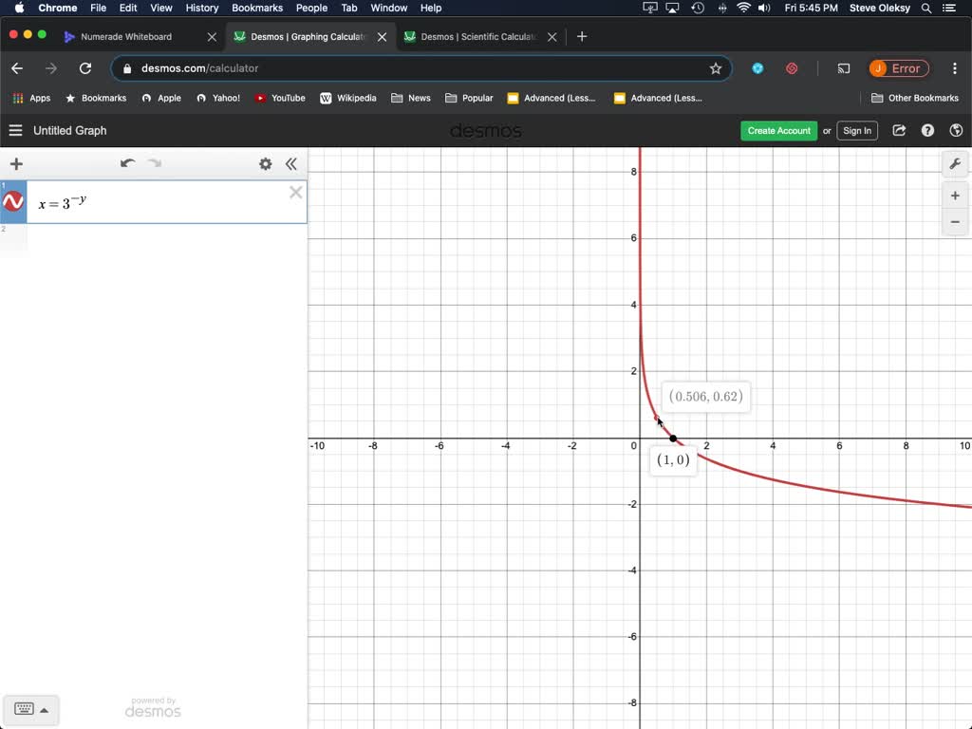Click the Untitled Graph title
Screen dimensions: 972x729
[70, 131]
